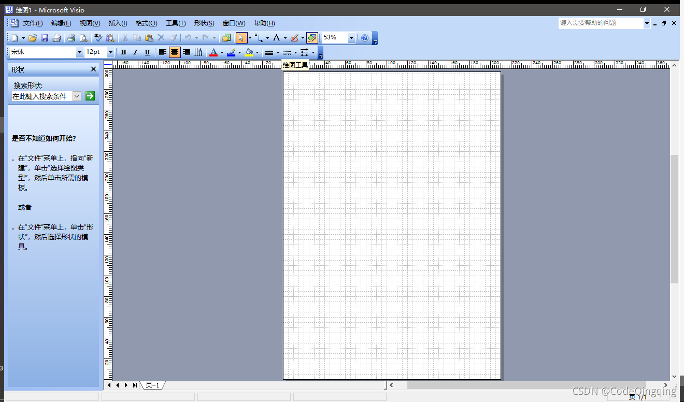
Task: Go to last page tab button
Action: 135,385
